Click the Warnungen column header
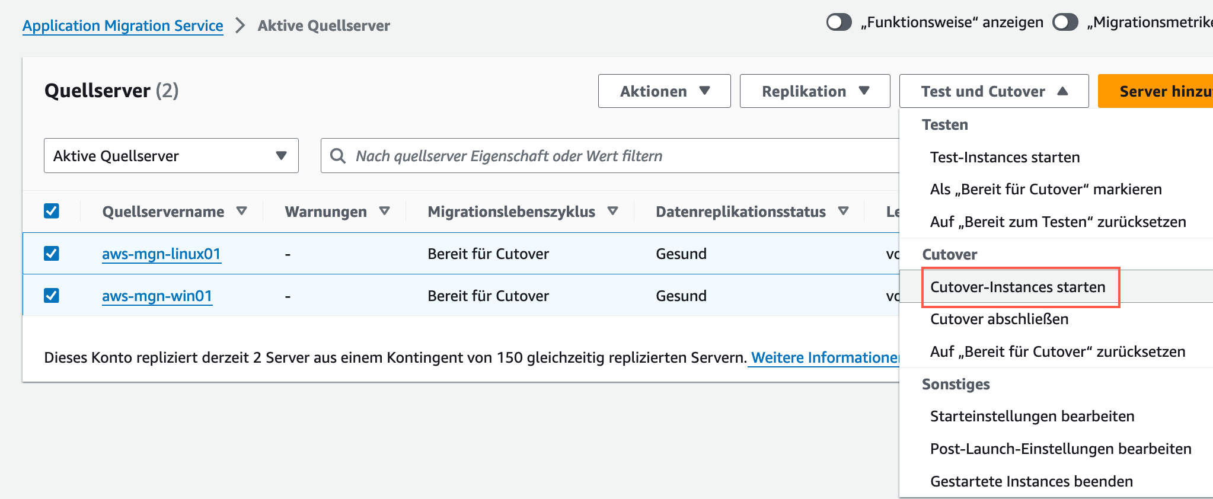 326,212
